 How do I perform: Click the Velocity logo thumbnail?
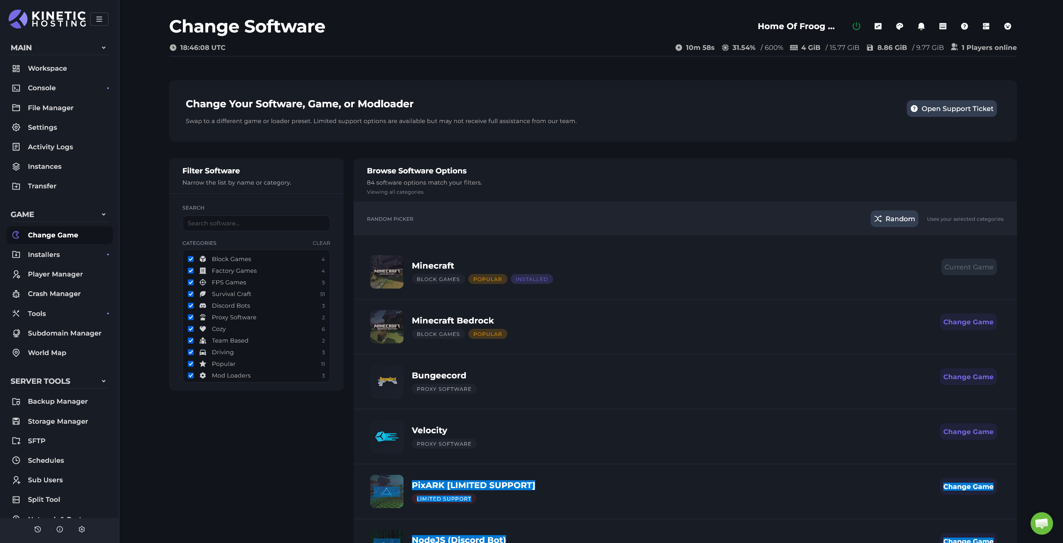pos(386,436)
